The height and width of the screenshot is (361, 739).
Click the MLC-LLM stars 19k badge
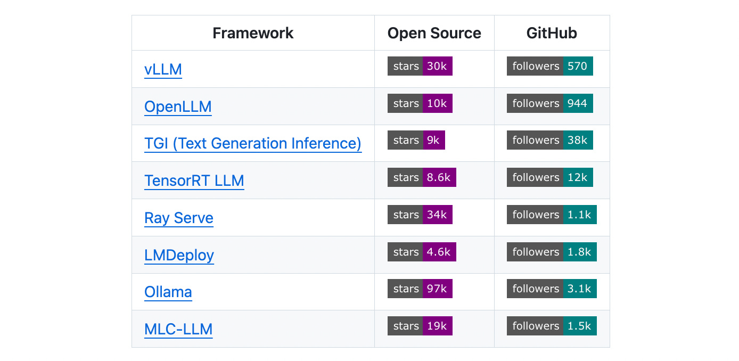(420, 326)
